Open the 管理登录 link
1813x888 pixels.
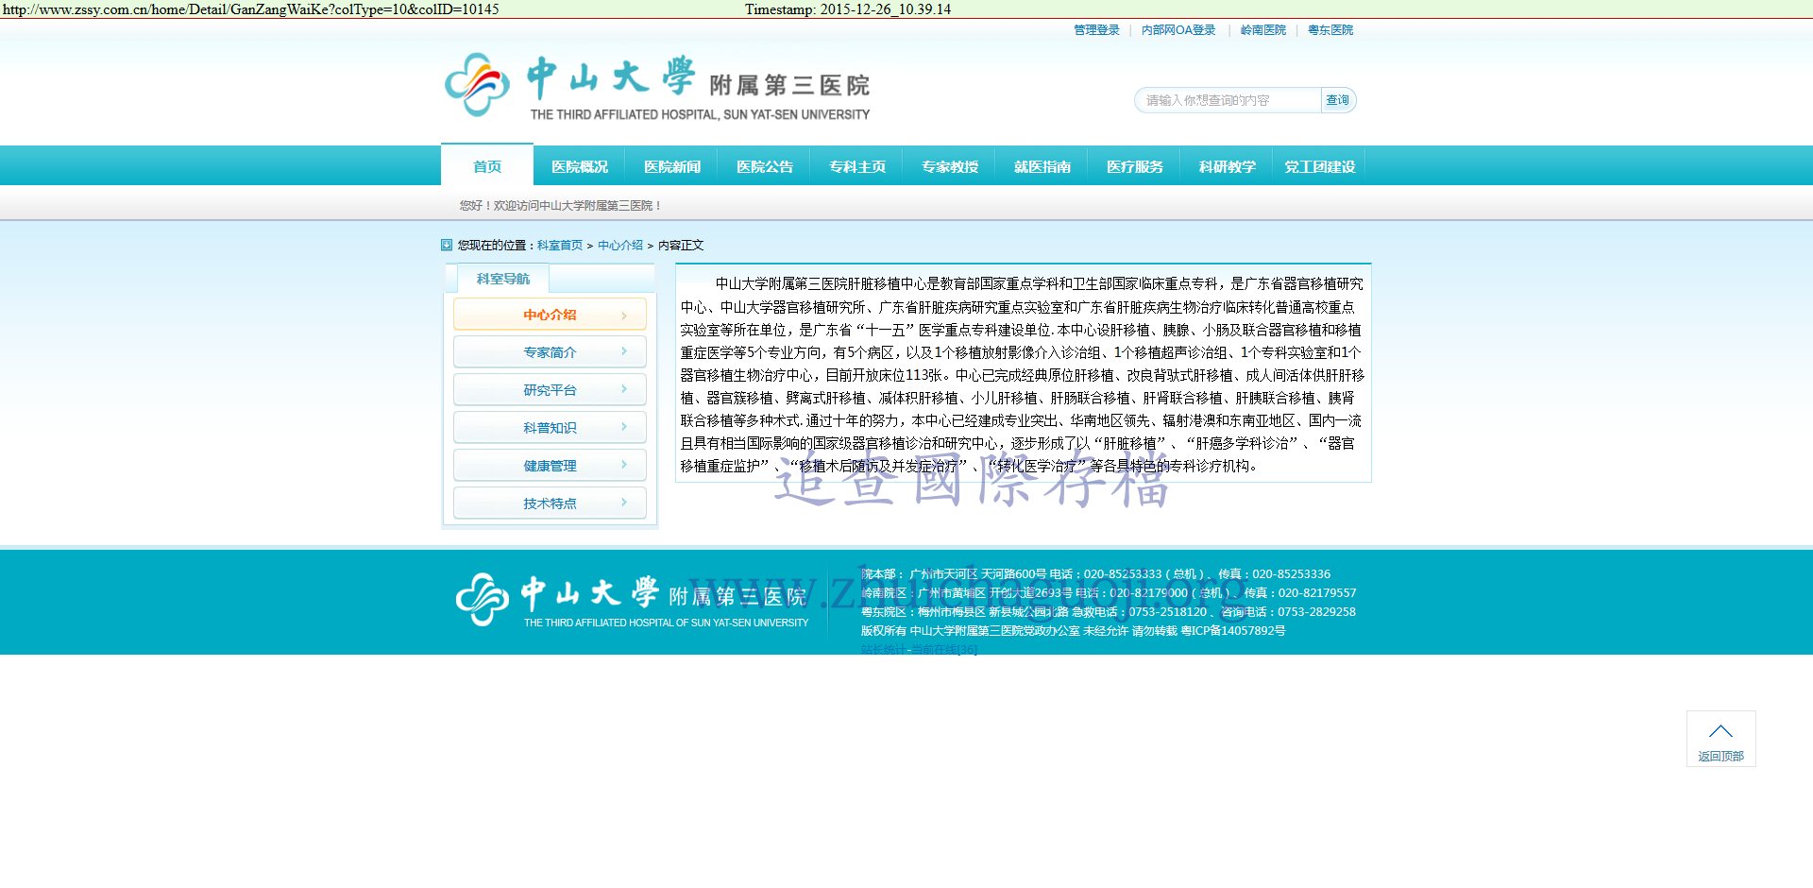[1096, 30]
